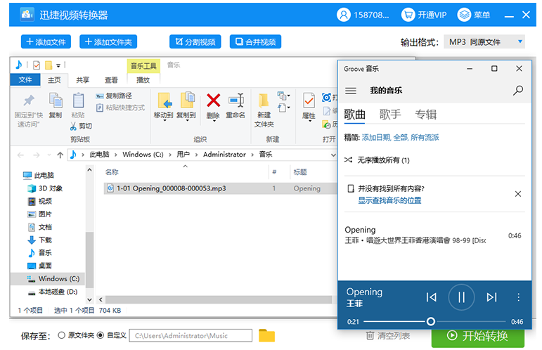The image size is (542, 350).
Task: Open the 开通VIP shopping cart option
Action: point(424,15)
